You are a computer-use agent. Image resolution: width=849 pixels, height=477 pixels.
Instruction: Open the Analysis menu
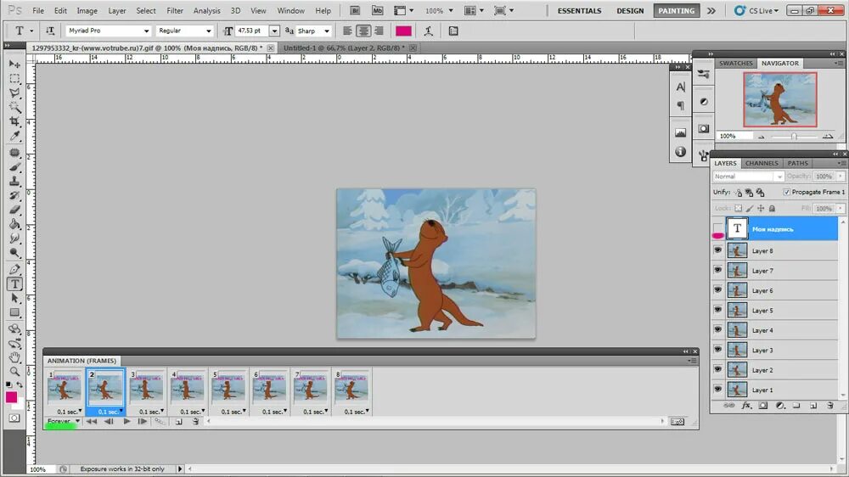click(207, 10)
